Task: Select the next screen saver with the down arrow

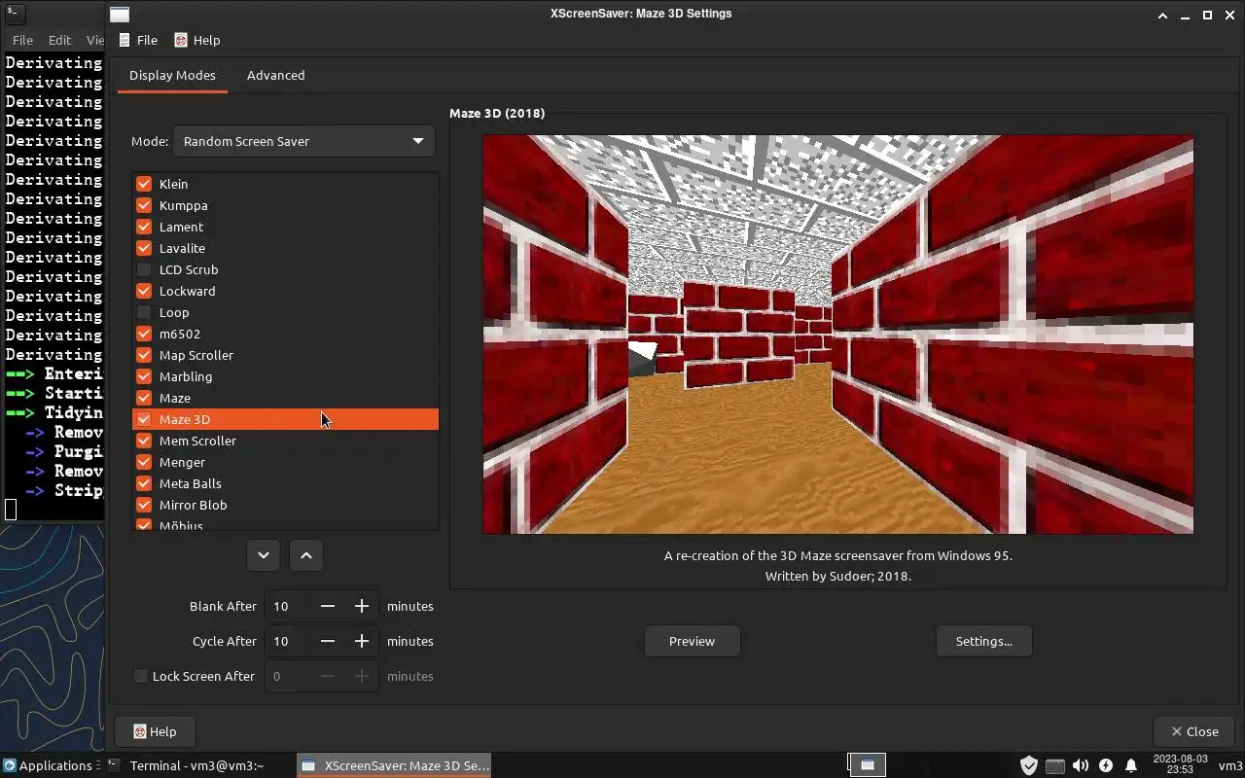Action: [x=264, y=555]
